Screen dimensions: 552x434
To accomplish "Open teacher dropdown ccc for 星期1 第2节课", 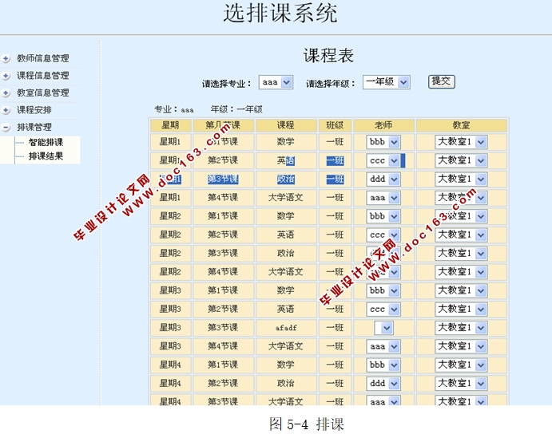I will [x=383, y=160].
